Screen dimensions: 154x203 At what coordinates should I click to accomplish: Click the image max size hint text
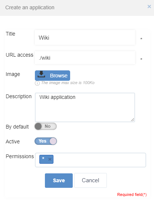click(x=68, y=83)
